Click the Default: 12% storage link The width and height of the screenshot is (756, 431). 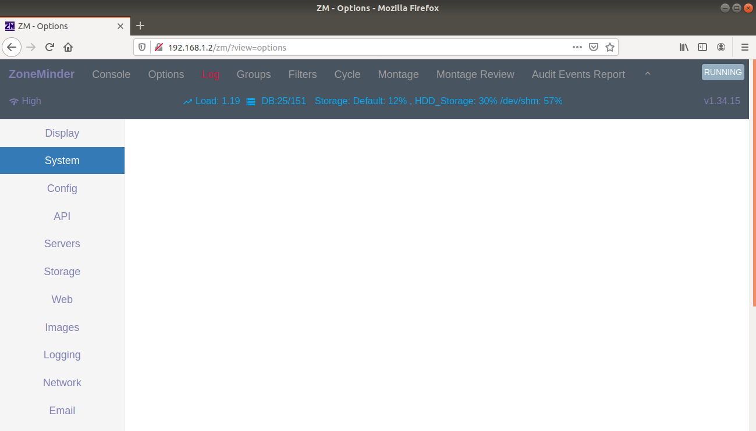pyautogui.click(x=379, y=101)
